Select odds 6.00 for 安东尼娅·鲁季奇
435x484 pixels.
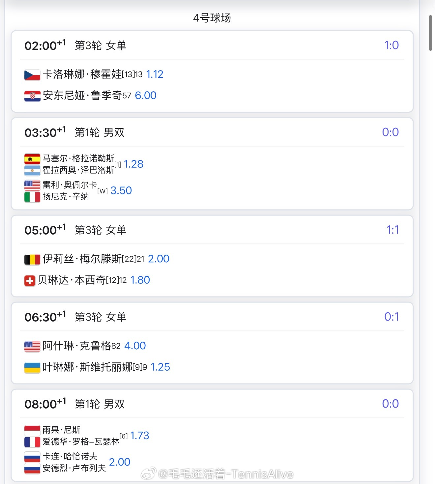(x=146, y=95)
